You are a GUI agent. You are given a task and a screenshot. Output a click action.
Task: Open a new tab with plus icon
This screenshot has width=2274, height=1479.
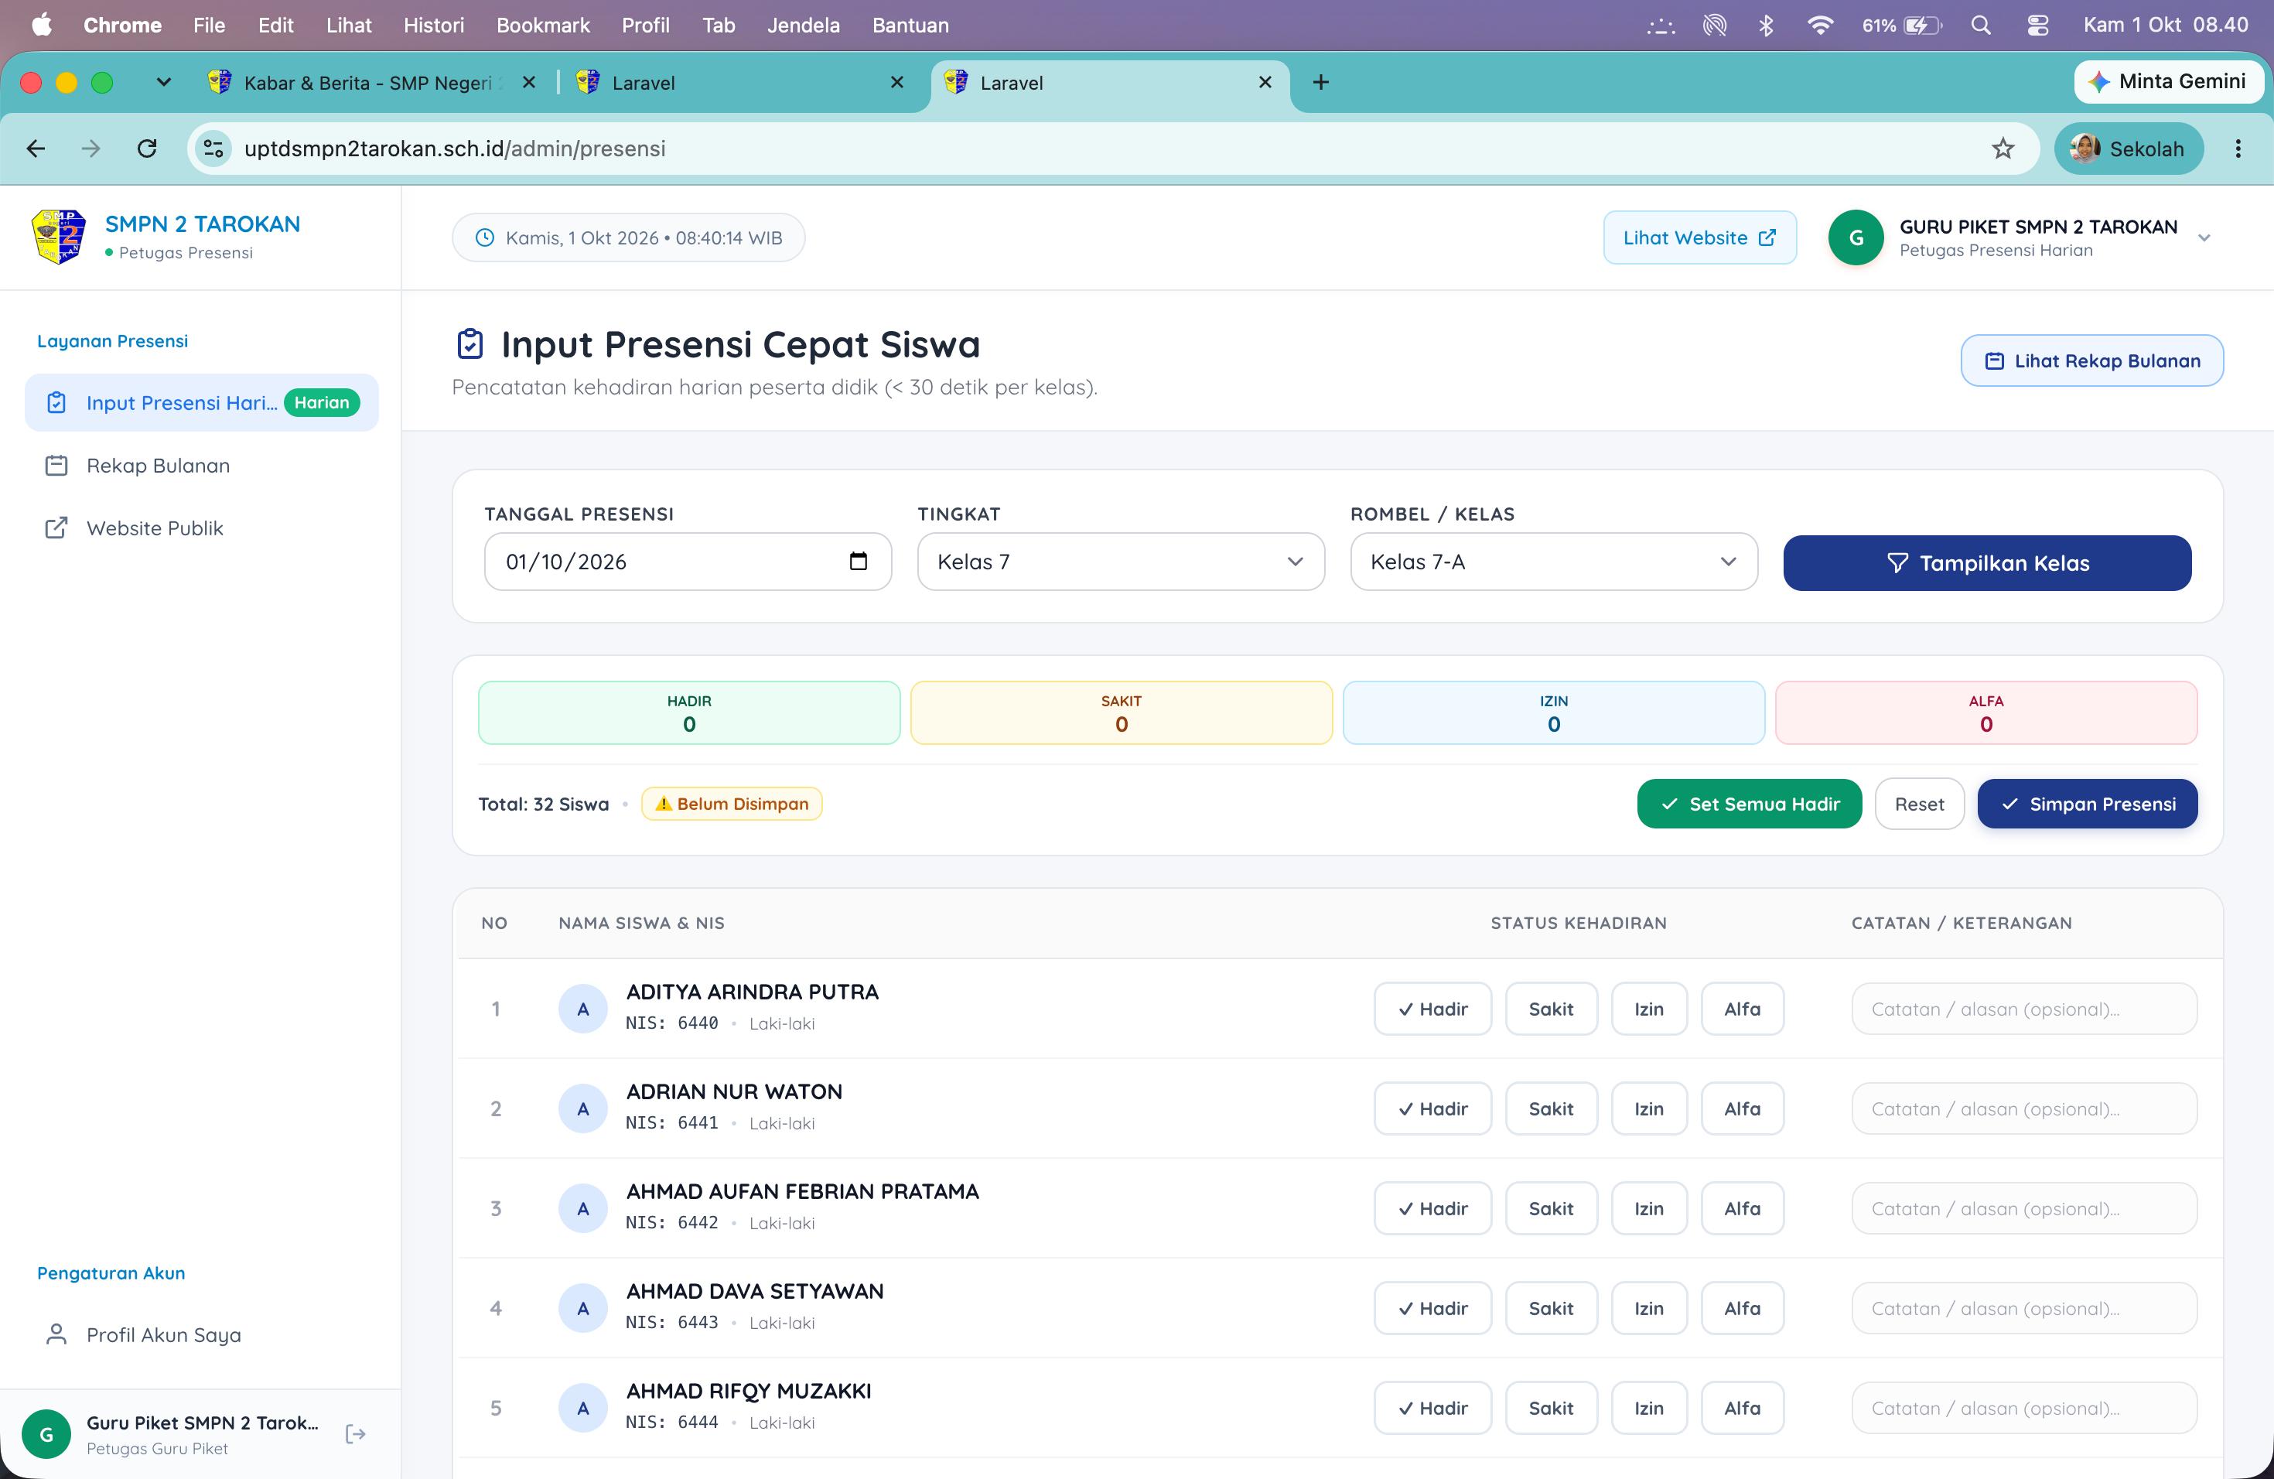[1320, 82]
